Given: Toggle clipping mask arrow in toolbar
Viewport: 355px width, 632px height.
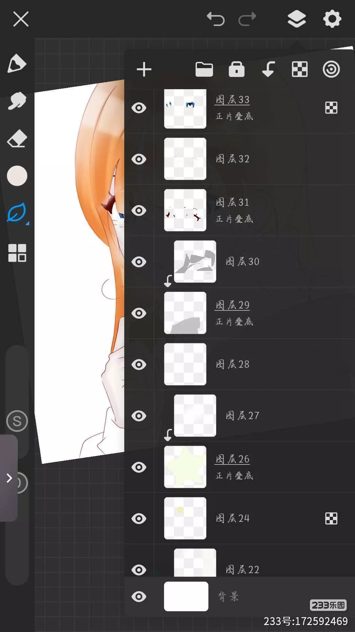Looking at the screenshot, I should pyautogui.click(x=268, y=69).
